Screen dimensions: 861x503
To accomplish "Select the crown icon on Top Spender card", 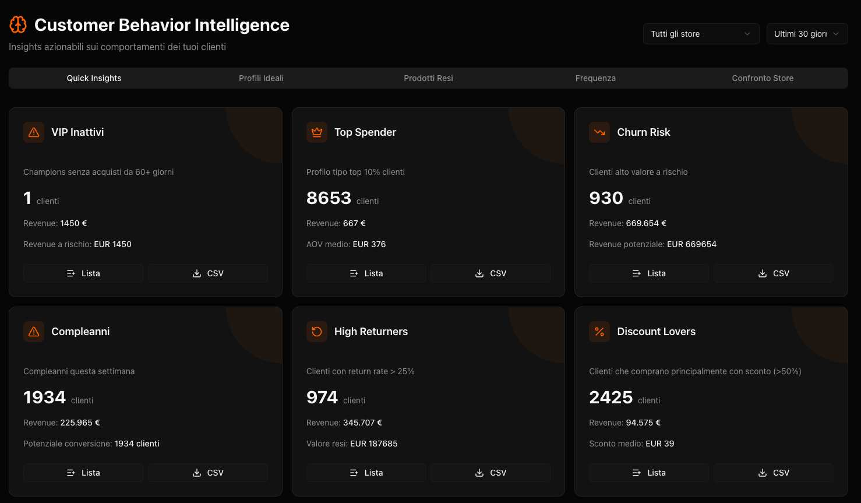I will pos(316,132).
